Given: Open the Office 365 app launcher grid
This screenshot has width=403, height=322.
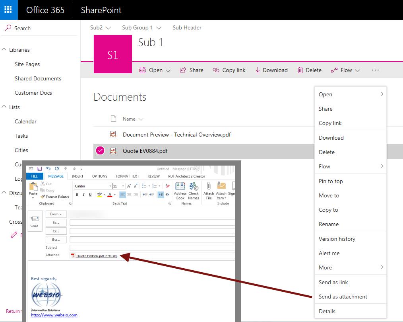Looking at the screenshot, I should pos(8,10).
